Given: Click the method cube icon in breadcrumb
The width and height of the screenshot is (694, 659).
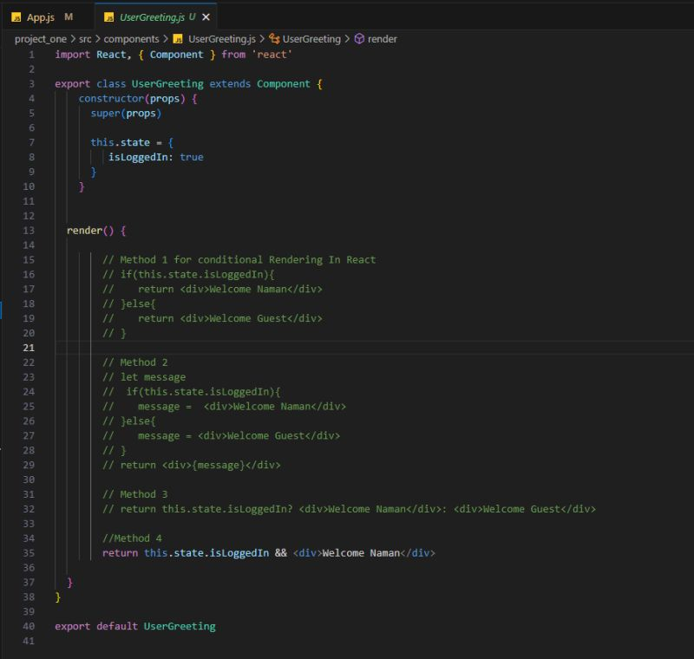Looking at the screenshot, I should (x=359, y=39).
